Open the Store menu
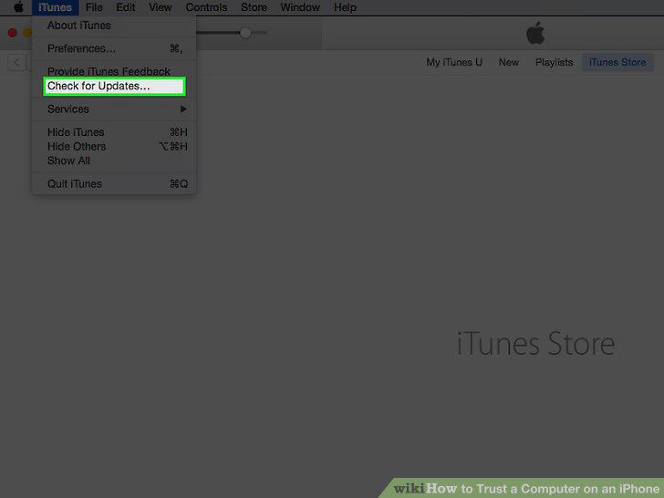 tap(254, 7)
